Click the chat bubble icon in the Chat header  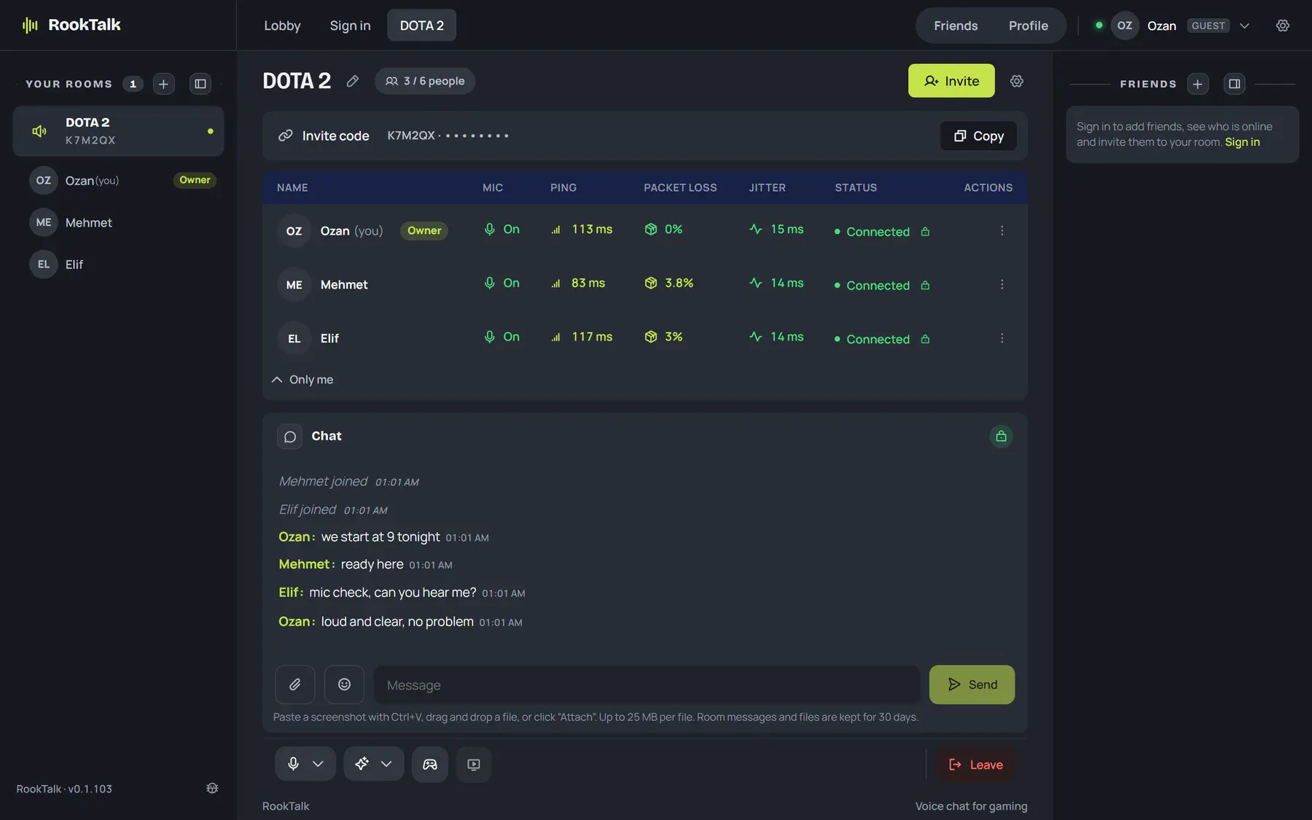click(289, 437)
